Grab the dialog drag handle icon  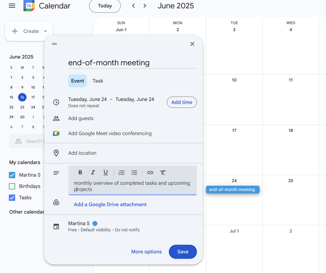pos(54,44)
